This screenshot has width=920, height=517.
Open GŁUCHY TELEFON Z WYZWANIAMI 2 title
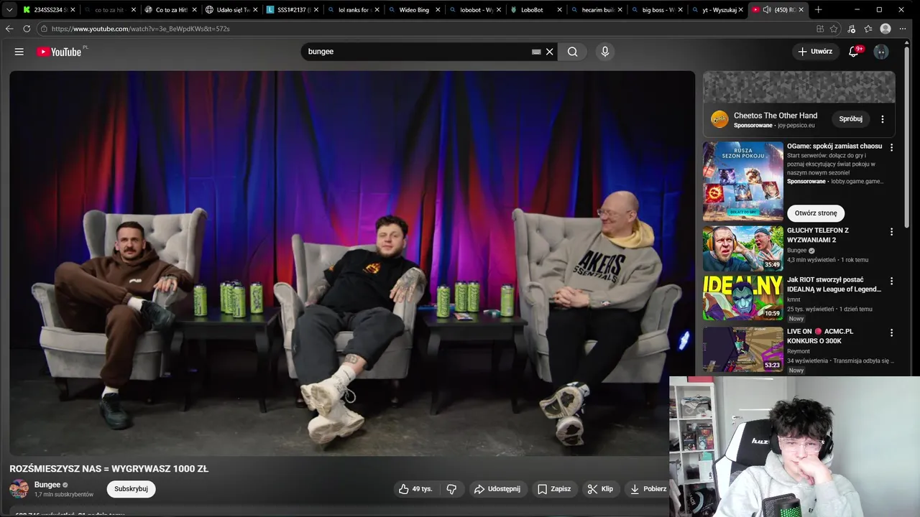pyautogui.click(x=818, y=236)
